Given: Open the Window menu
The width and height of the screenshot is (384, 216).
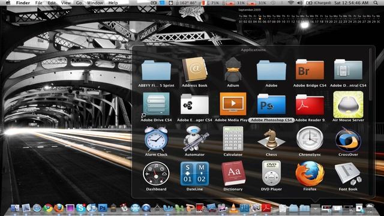Looking at the screenshot, I should (x=95, y=2).
